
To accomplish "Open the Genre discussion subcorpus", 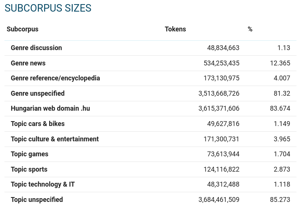I will 36,48.
